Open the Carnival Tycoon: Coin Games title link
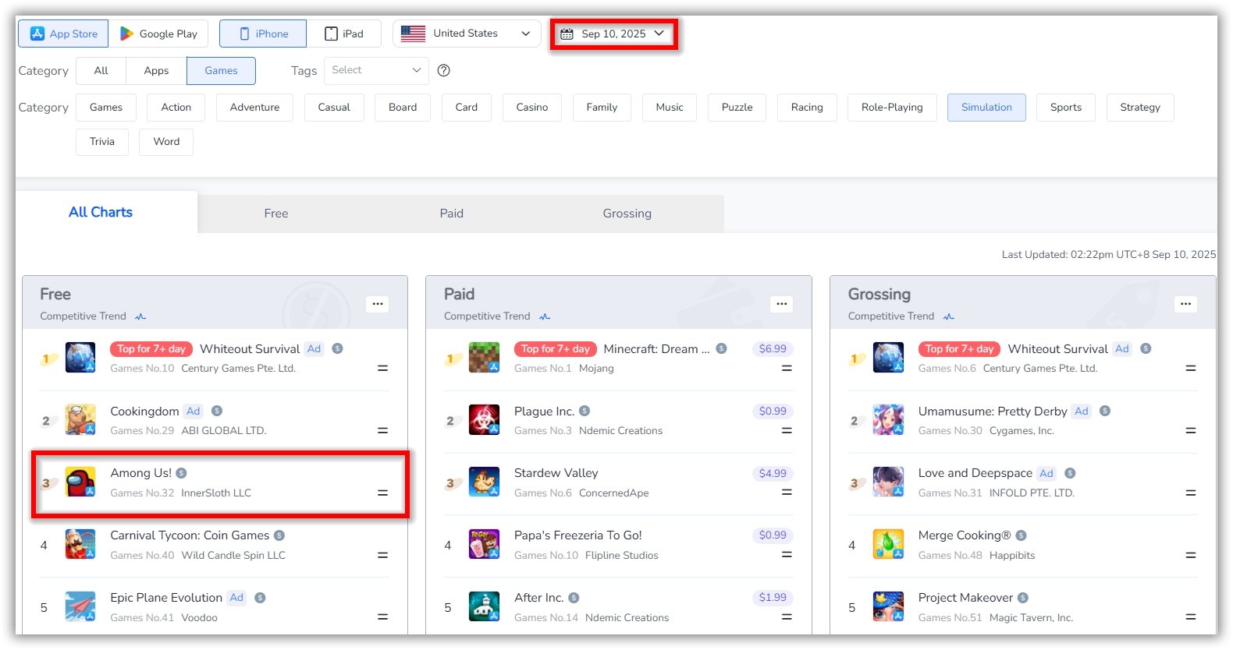 pos(190,535)
